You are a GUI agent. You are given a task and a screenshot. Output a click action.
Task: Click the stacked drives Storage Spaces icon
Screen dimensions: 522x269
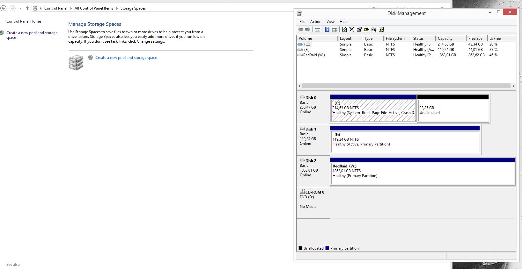coord(76,63)
